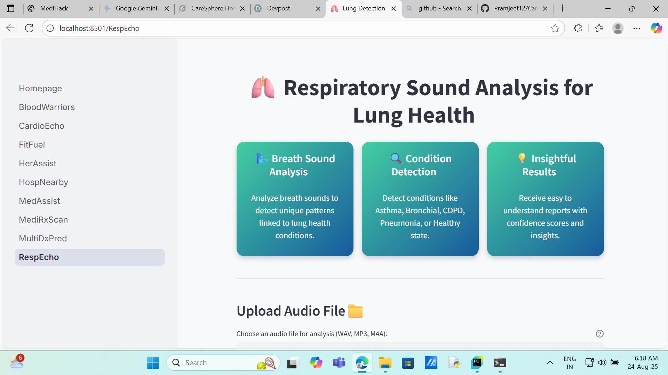This screenshot has height=375, width=668.
Task: Show hidden system tray icons chevron
Action: (x=550, y=363)
